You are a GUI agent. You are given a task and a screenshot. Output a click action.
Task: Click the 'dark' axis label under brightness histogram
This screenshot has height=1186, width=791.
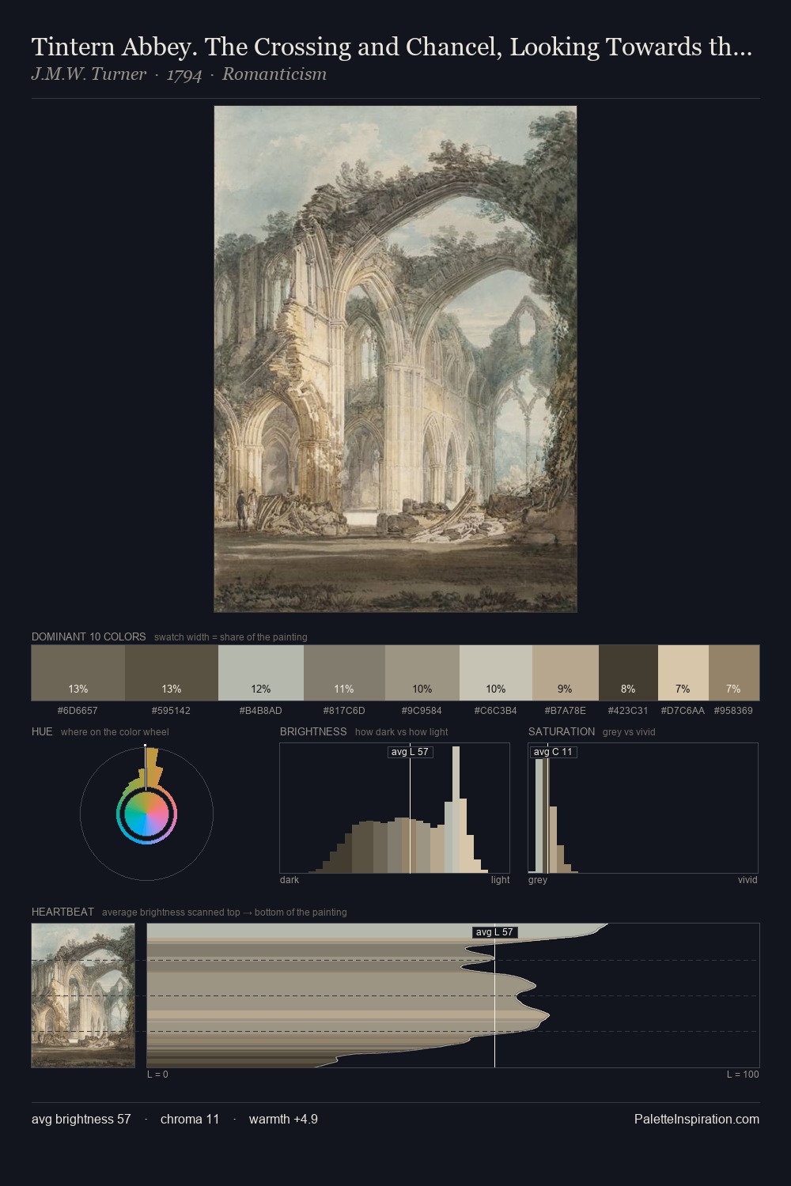click(x=290, y=879)
